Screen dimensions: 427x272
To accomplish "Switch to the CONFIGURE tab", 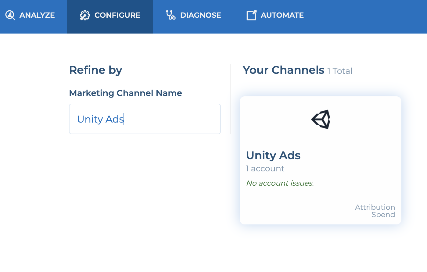I will pos(110,17).
